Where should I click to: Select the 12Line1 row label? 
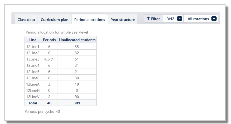click(33, 47)
